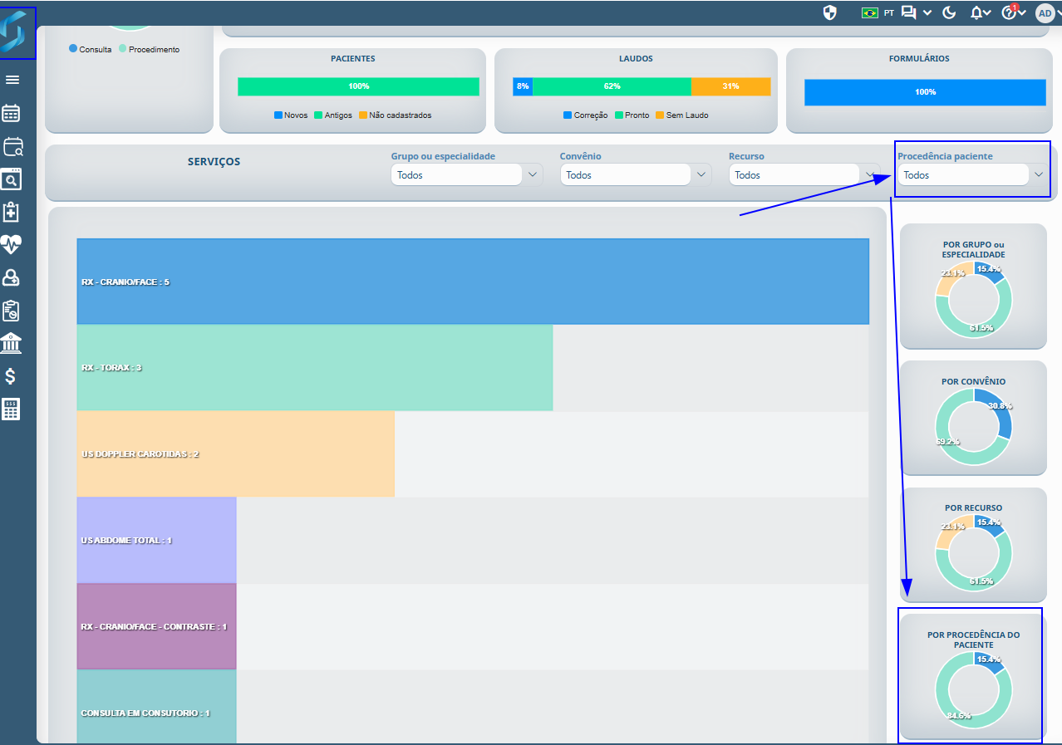The height and width of the screenshot is (745, 1062).
Task: Switch language using PT flag button
Action: click(878, 12)
